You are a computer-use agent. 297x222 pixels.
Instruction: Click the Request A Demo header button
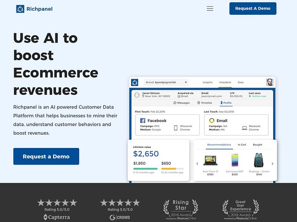[x=253, y=9]
